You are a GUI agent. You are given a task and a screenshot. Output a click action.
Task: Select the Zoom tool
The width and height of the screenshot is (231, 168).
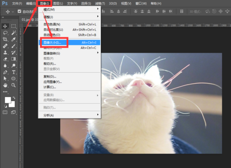point(13,85)
